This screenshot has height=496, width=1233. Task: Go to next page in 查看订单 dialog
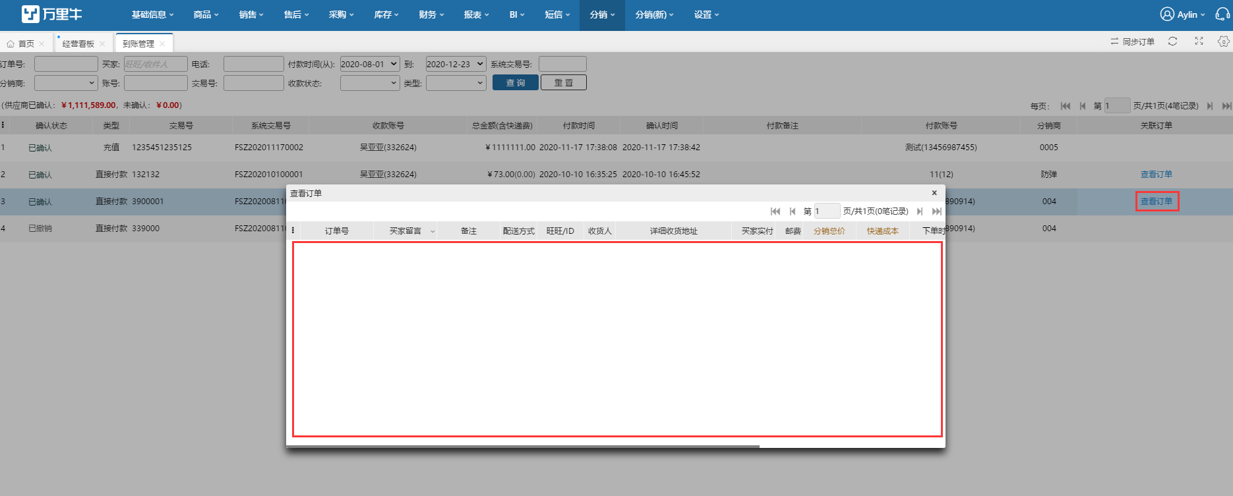(x=920, y=211)
